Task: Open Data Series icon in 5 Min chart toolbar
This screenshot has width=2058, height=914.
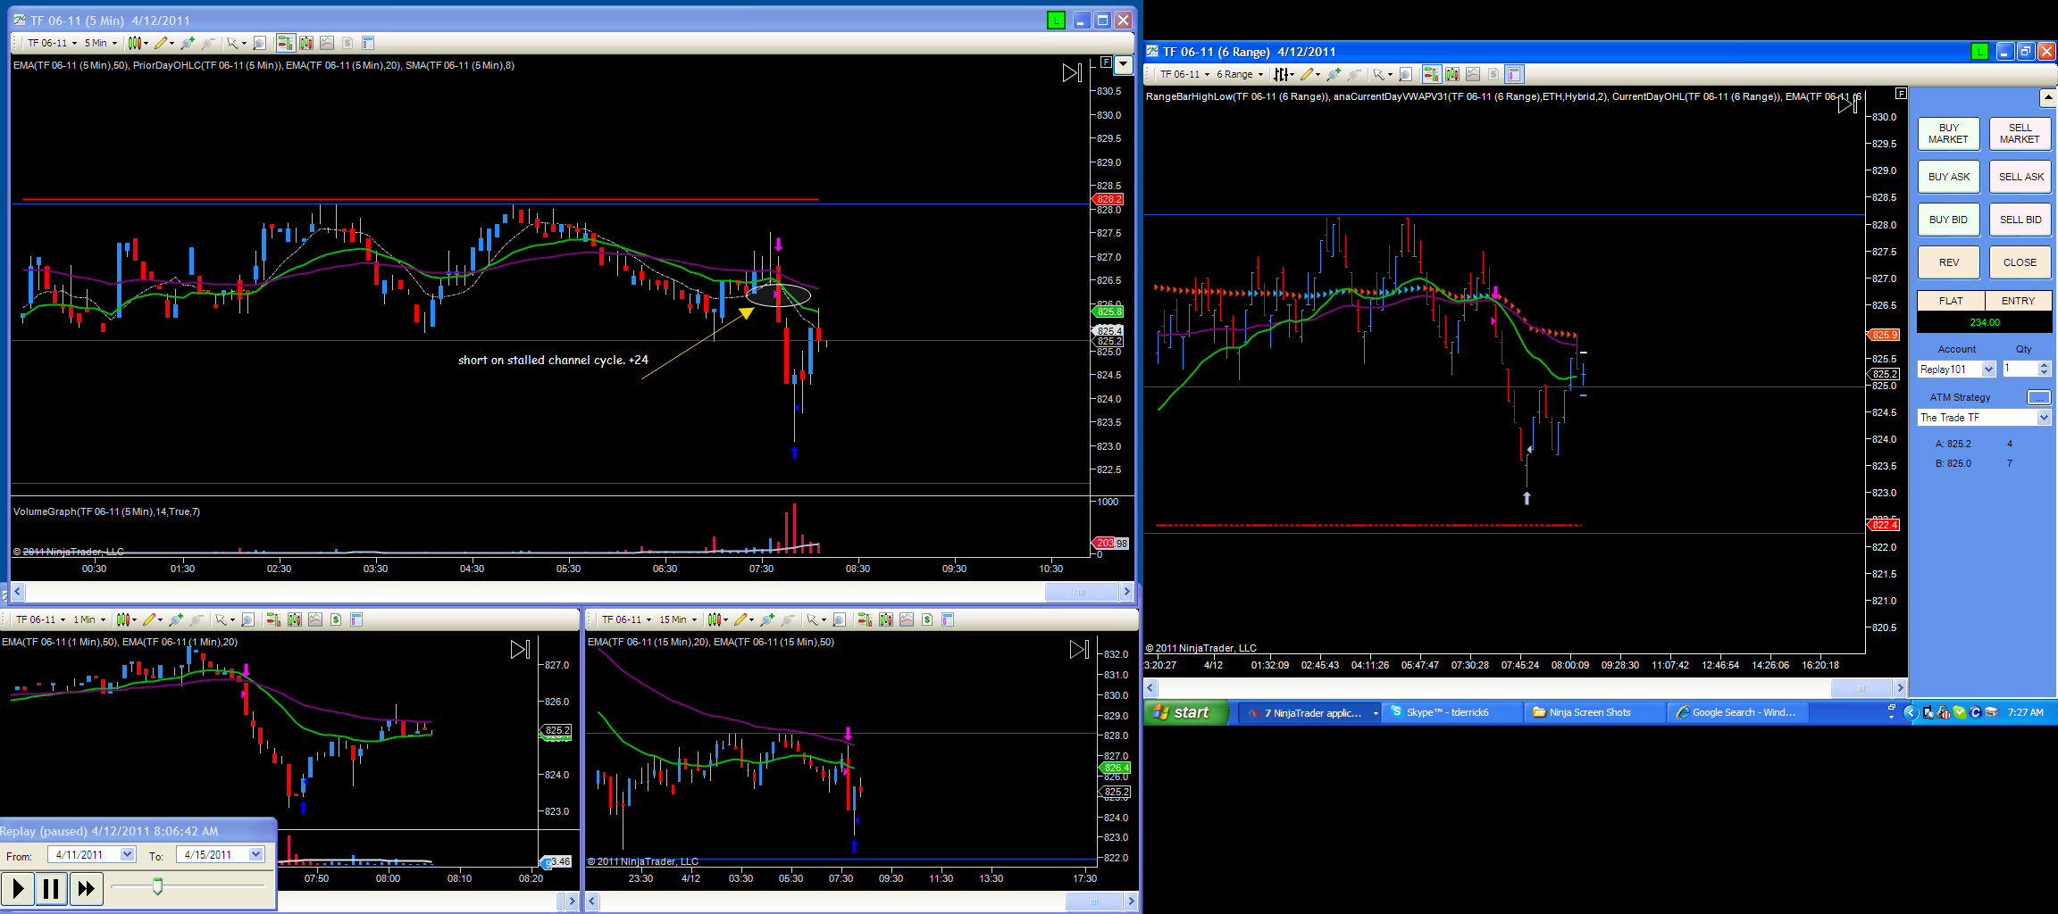Action: click(306, 43)
